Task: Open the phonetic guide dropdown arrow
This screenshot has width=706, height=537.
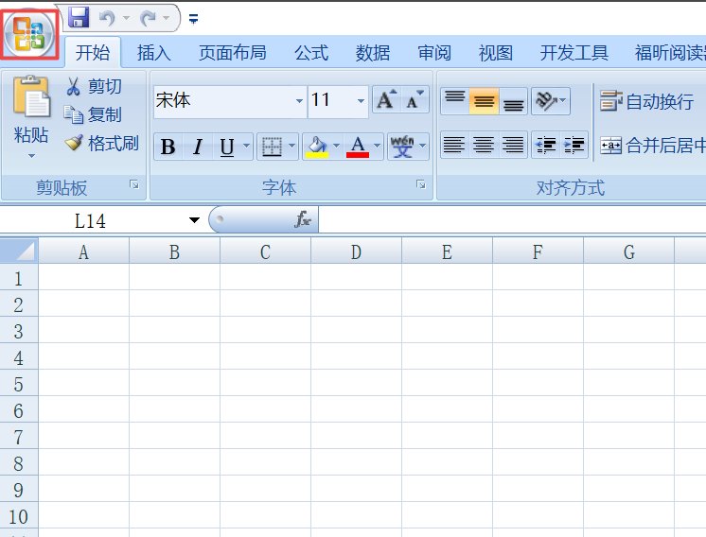Action: point(422,146)
